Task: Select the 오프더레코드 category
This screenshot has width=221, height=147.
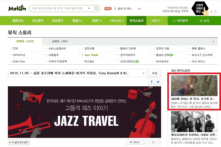Action: point(128,62)
